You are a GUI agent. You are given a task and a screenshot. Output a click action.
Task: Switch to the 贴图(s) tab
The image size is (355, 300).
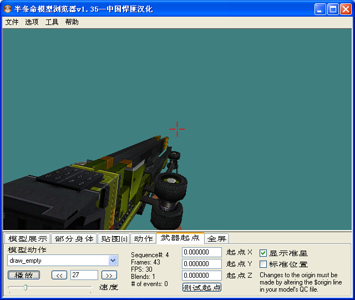click(x=114, y=238)
